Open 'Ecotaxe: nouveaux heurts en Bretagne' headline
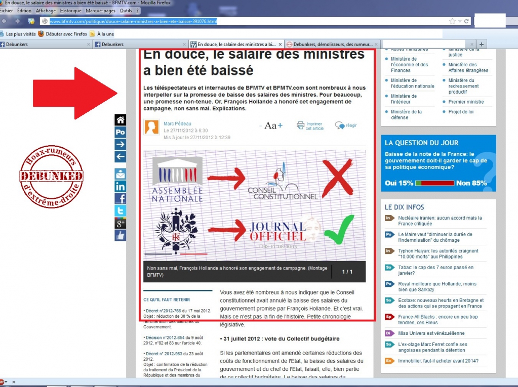Viewport: 518px width, 387px height. point(441,303)
